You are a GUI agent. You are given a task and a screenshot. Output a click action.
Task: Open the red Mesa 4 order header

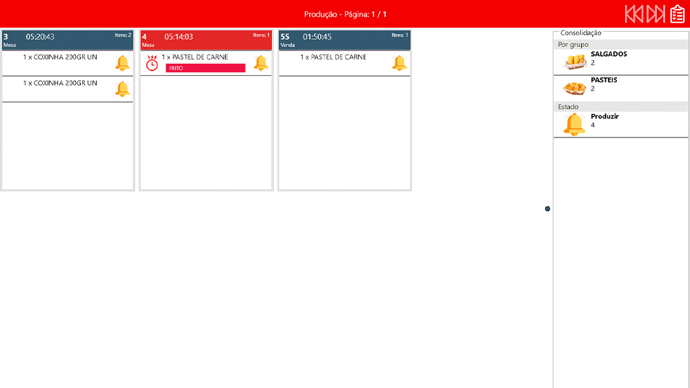(x=206, y=39)
